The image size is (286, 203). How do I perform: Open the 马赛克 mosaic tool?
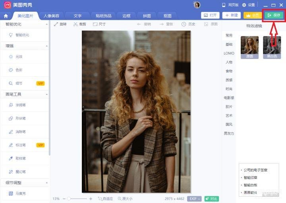(x=20, y=193)
